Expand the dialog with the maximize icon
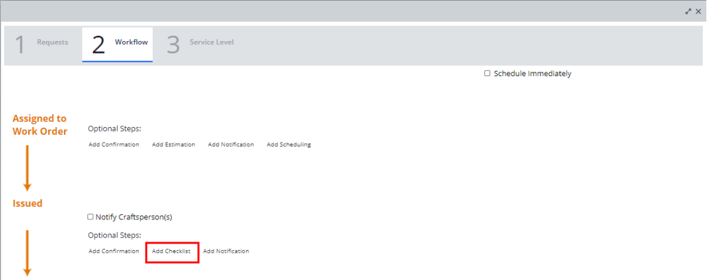Screen dimensions: 707x280 (x=688, y=12)
